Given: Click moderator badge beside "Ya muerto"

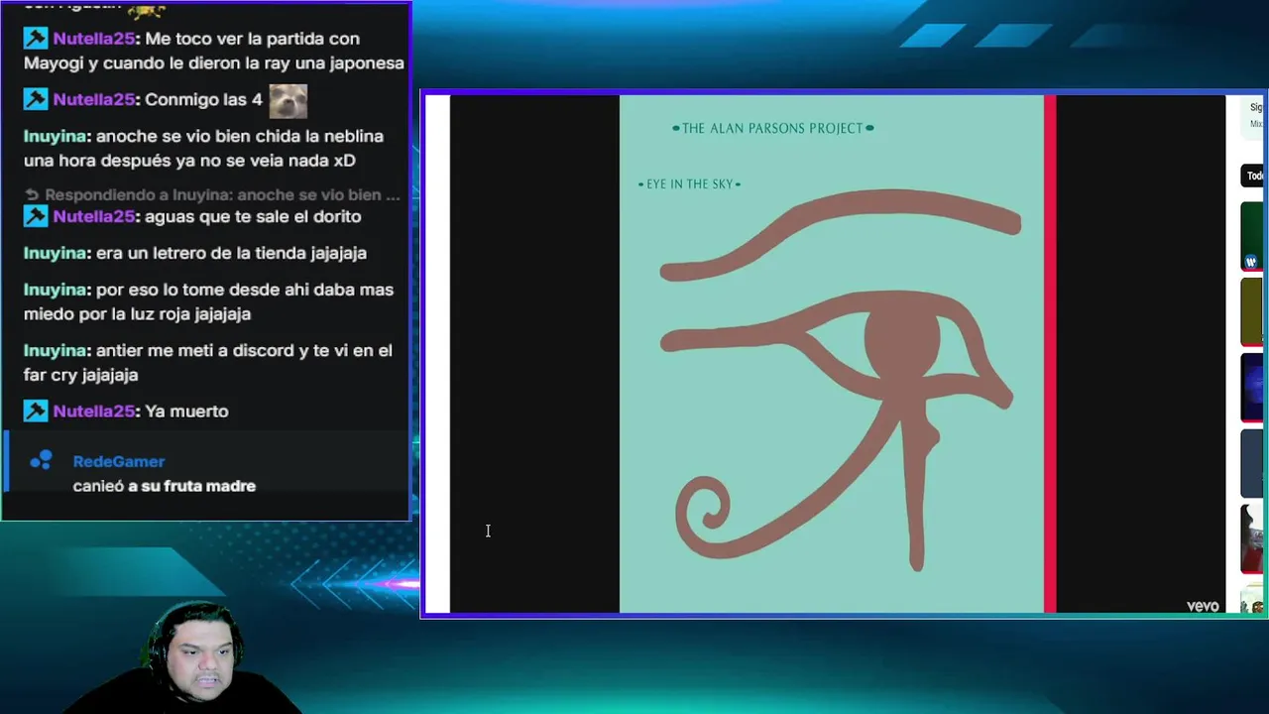Looking at the screenshot, I should point(36,411).
